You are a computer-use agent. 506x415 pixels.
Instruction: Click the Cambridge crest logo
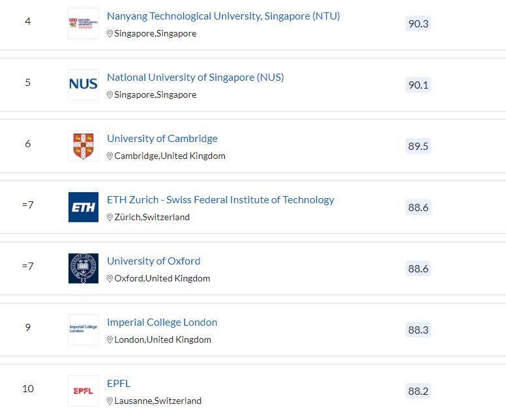83,146
